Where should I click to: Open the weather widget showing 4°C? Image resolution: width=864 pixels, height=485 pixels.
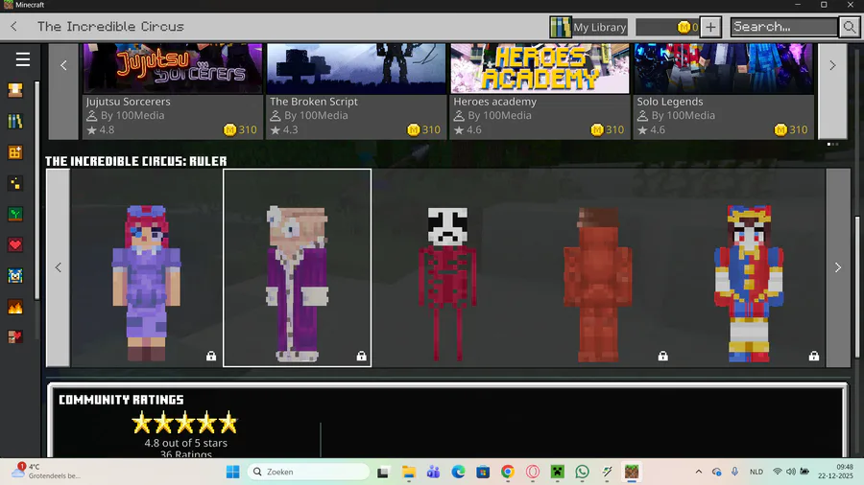(48, 472)
